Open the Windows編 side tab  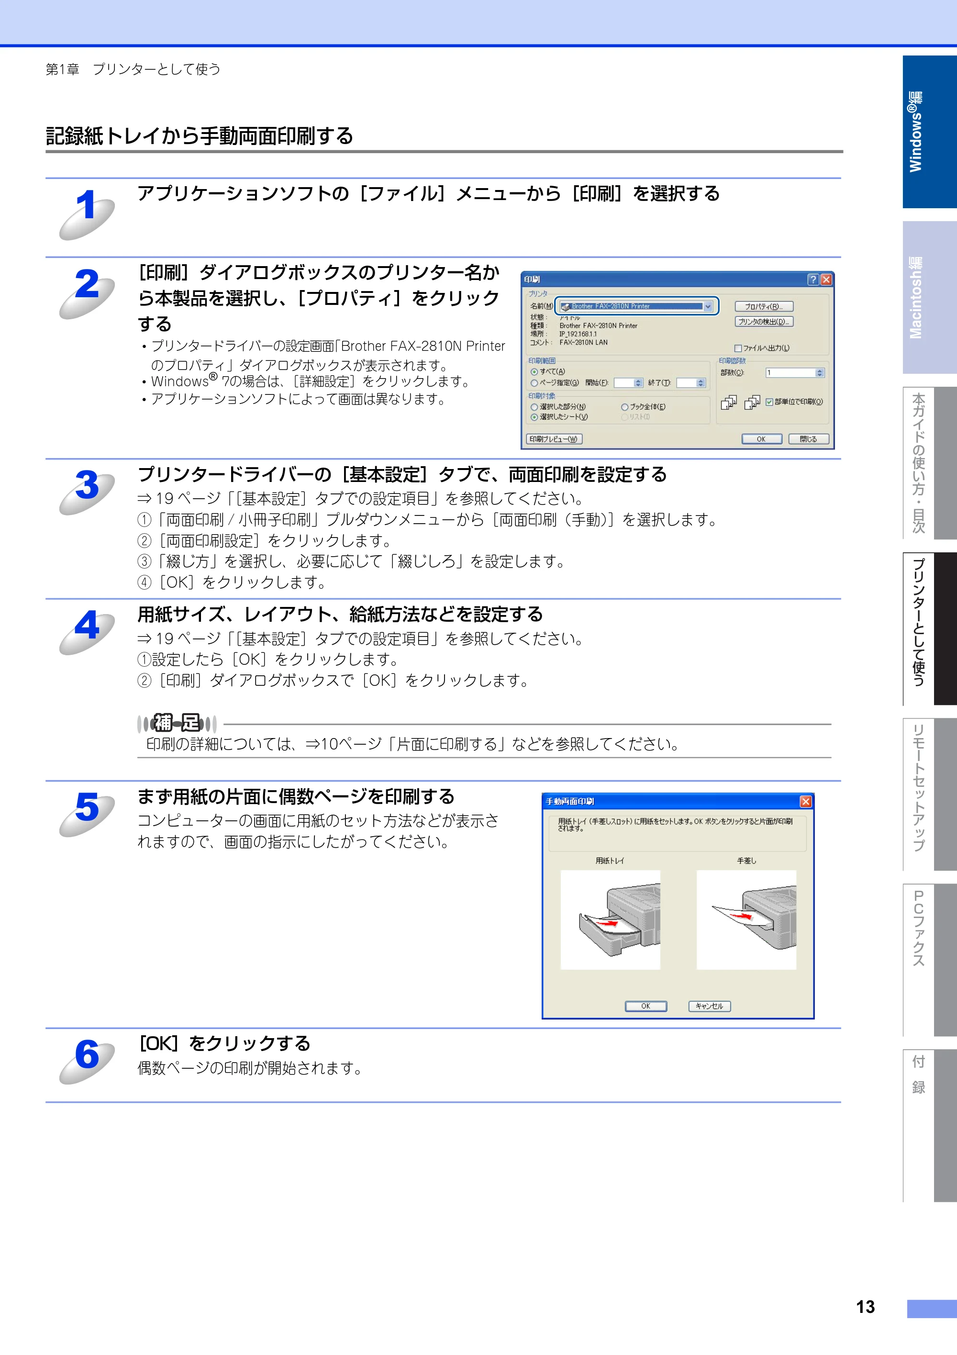[x=930, y=132]
